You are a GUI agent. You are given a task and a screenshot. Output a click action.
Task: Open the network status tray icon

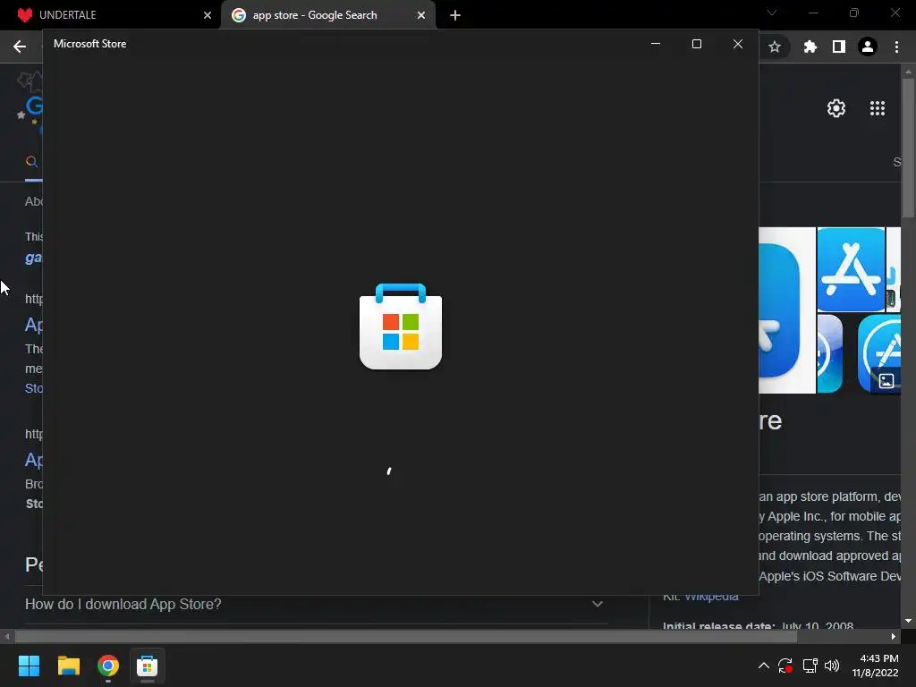pyautogui.click(x=810, y=666)
